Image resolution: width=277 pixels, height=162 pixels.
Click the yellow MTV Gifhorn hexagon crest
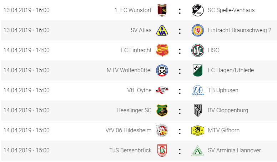(198, 131)
